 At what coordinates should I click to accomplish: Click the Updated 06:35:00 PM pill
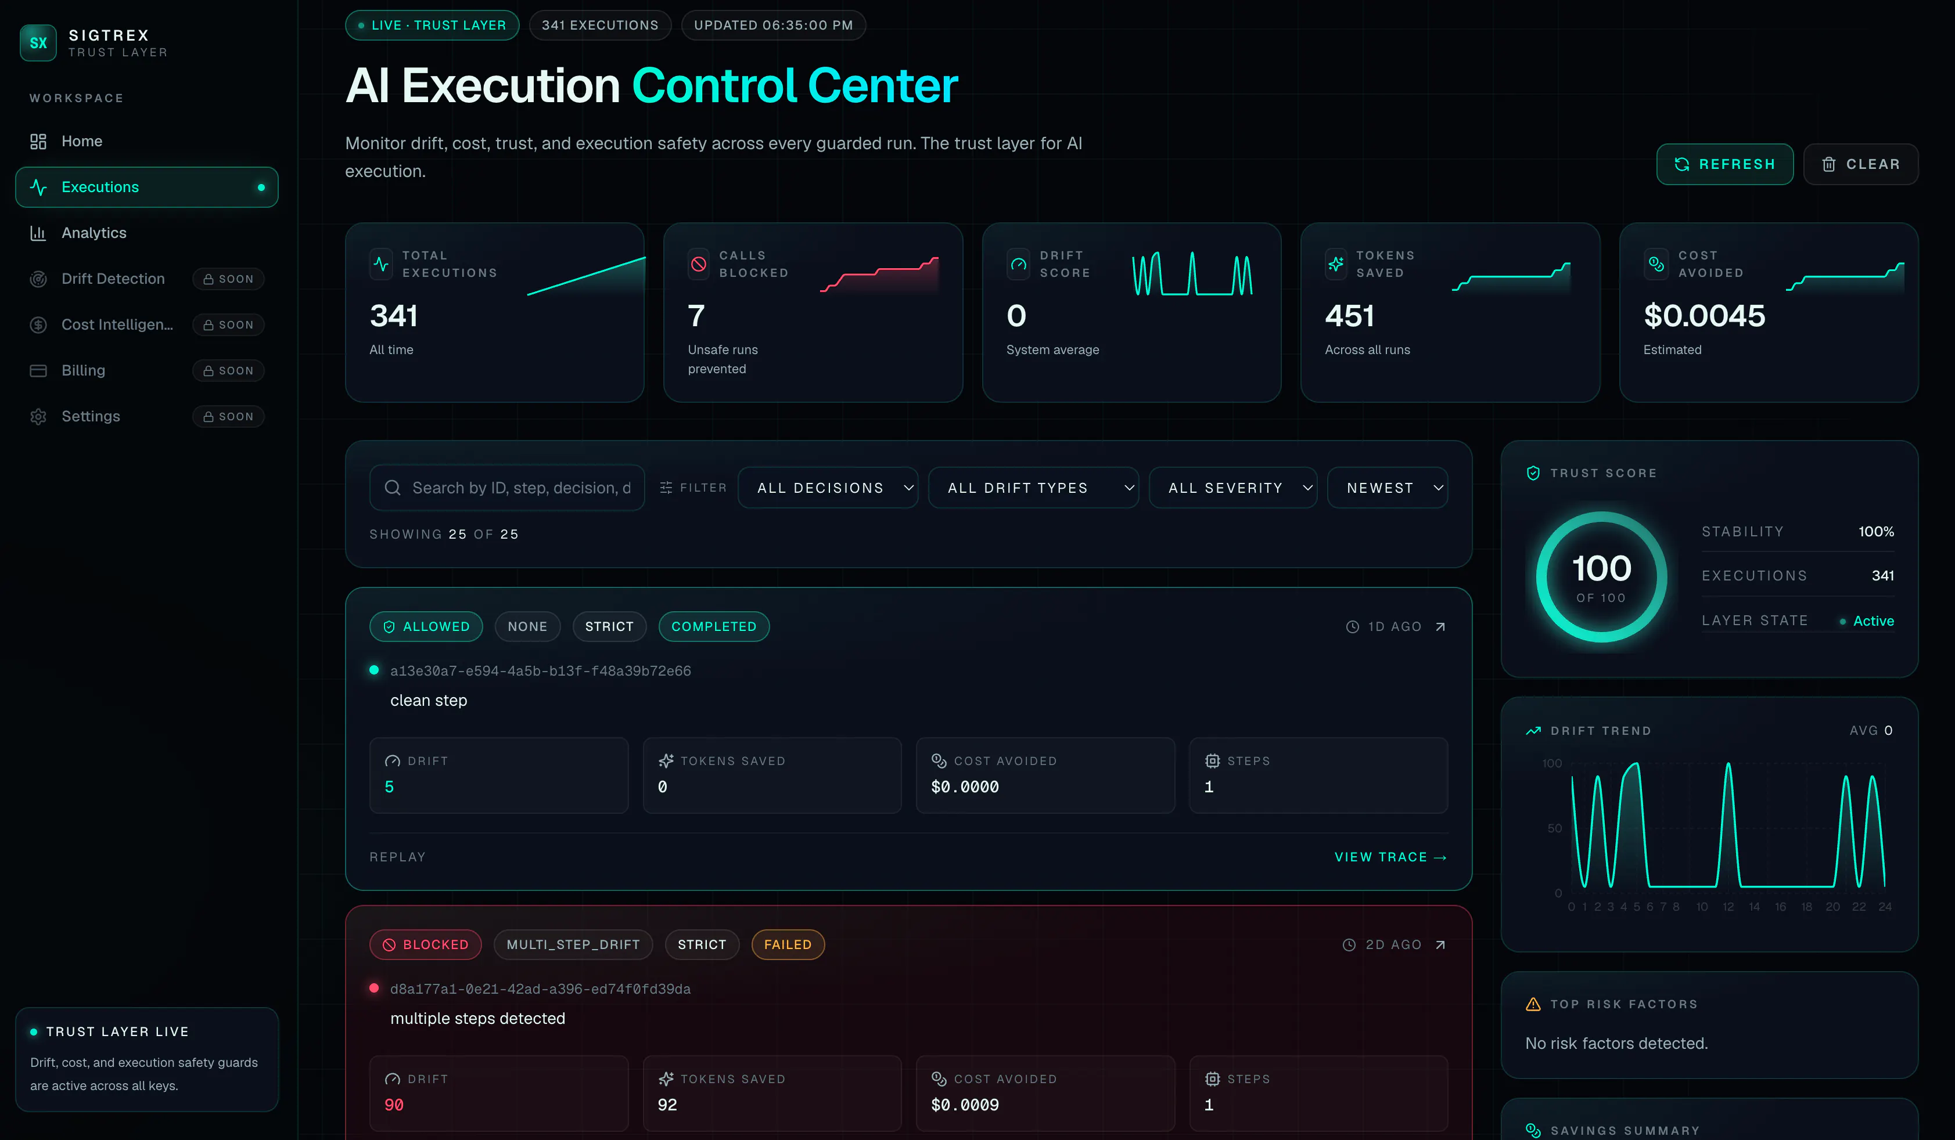coord(774,25)
